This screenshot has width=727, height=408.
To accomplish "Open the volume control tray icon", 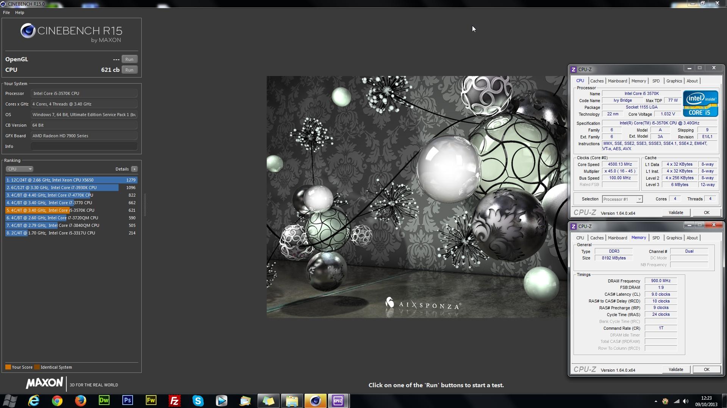I will point(686,401).
